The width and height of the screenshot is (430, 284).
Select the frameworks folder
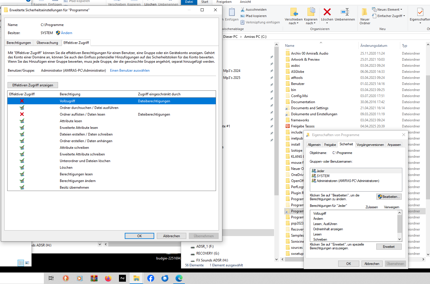click(x=300, y=120)
